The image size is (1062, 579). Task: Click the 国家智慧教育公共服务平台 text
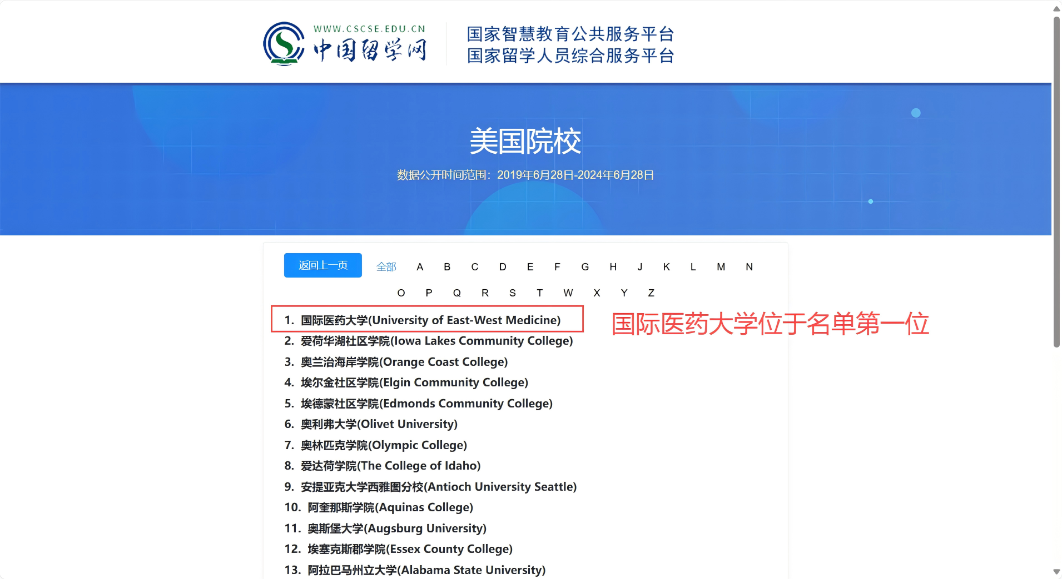tap(570, 34)
